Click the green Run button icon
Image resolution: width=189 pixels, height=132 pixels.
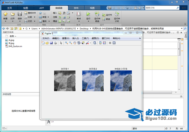click(88, 14)
